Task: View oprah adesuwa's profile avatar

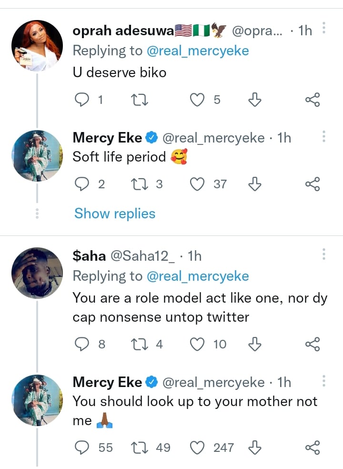Action: click(x=37, y=46)
